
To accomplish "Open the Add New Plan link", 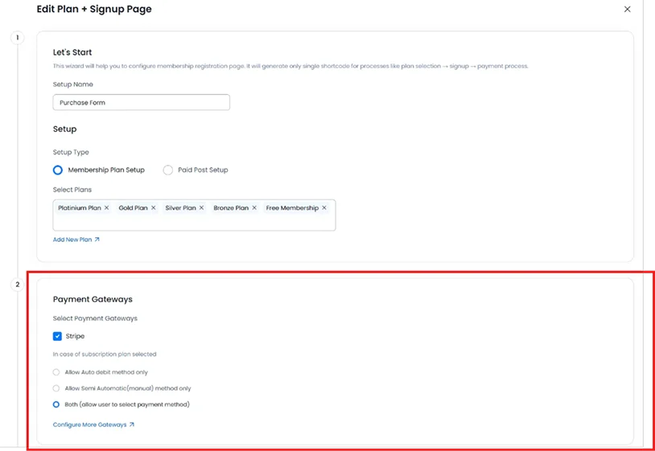I will [76, 240].
